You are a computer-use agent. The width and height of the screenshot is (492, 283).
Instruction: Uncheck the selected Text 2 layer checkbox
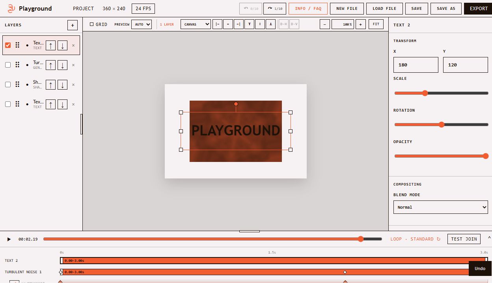pos(8,45)
